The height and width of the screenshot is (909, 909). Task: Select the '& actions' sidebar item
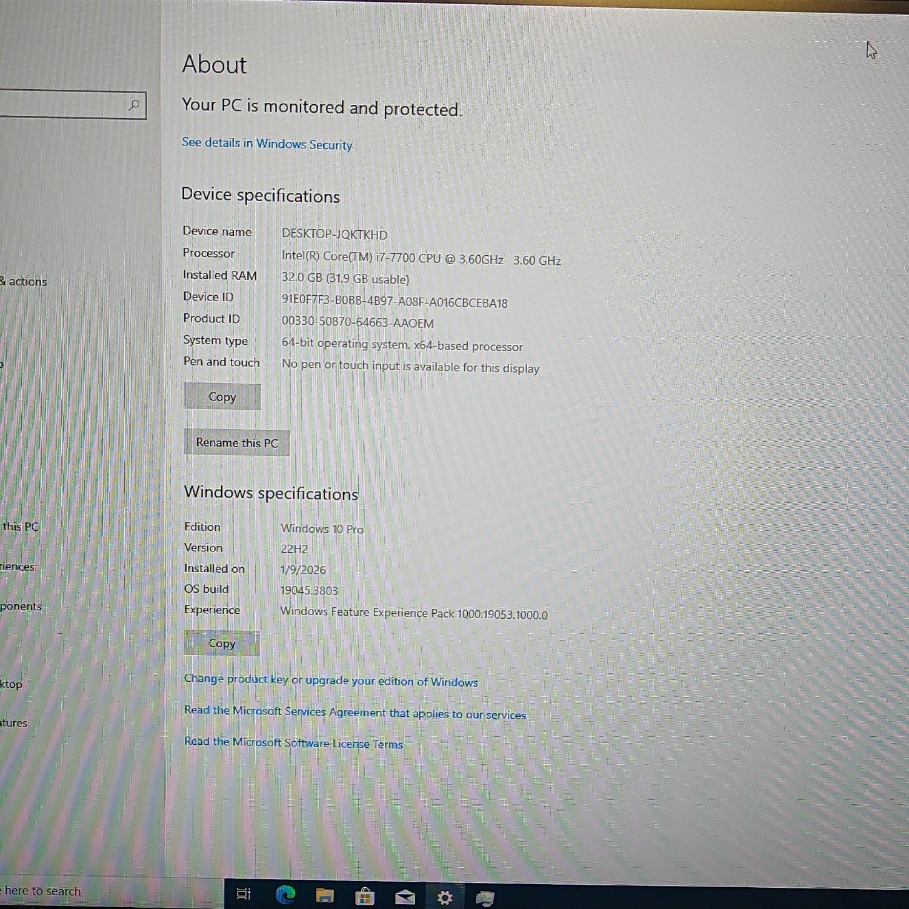(24, 281)
